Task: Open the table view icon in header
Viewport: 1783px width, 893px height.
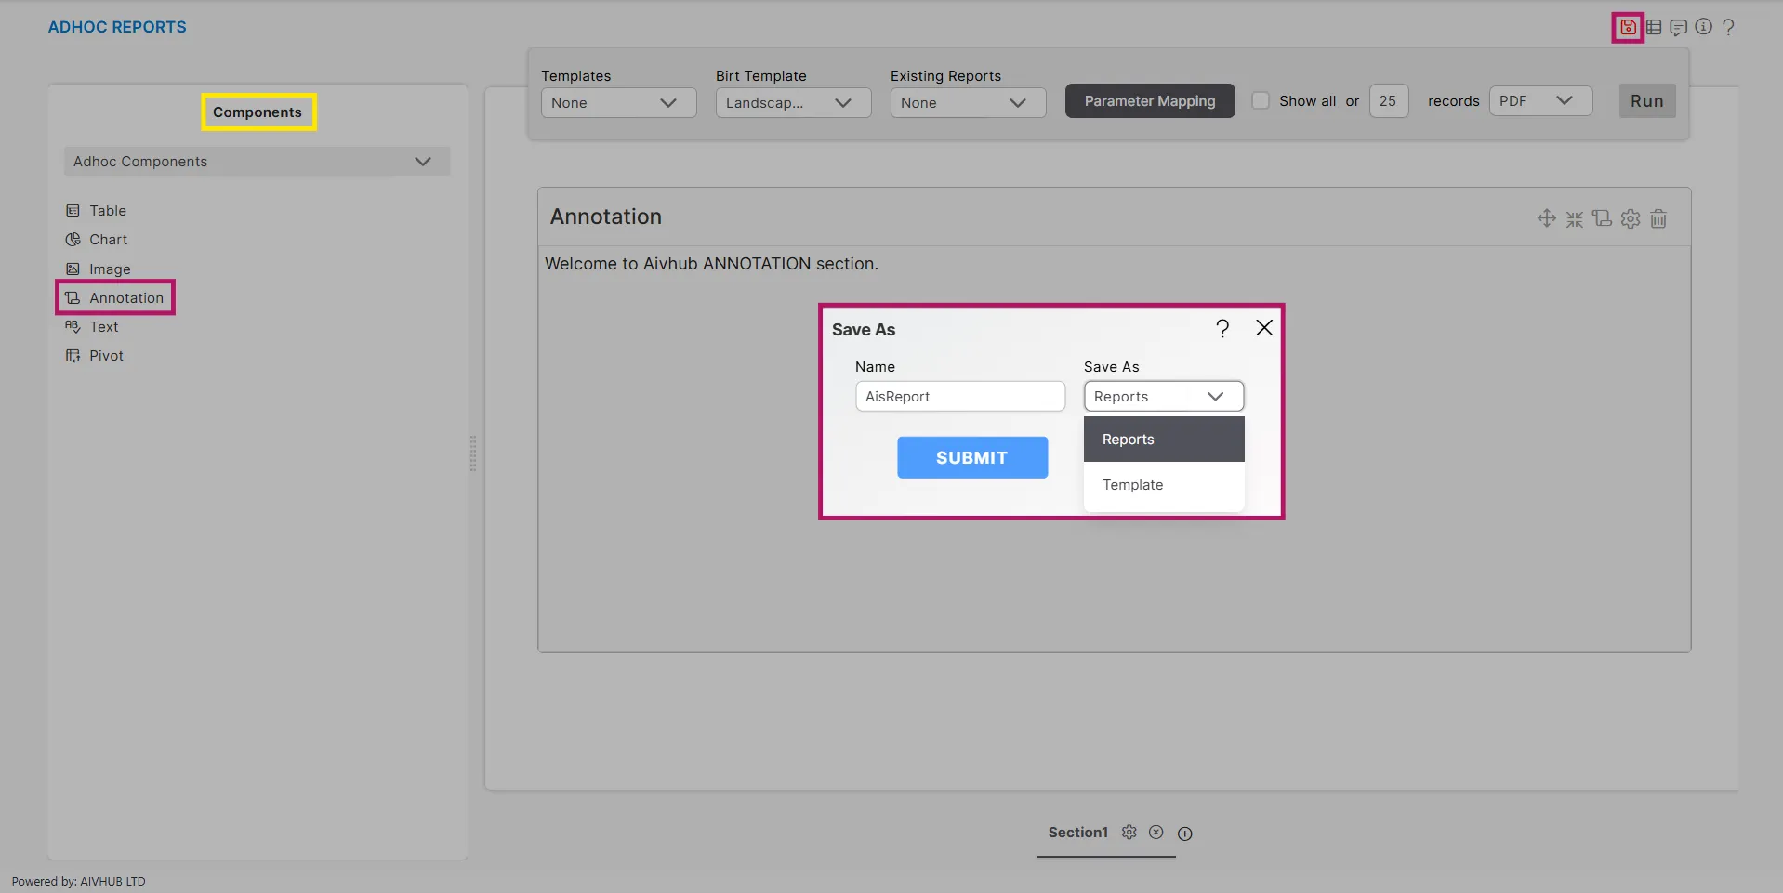Action: tap(1654, 27)
